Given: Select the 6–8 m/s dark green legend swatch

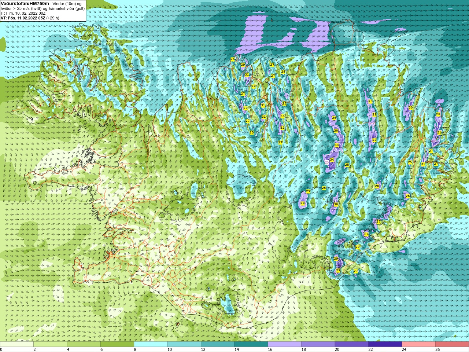Looking at the screenshot, I should (x=117, y=344).
